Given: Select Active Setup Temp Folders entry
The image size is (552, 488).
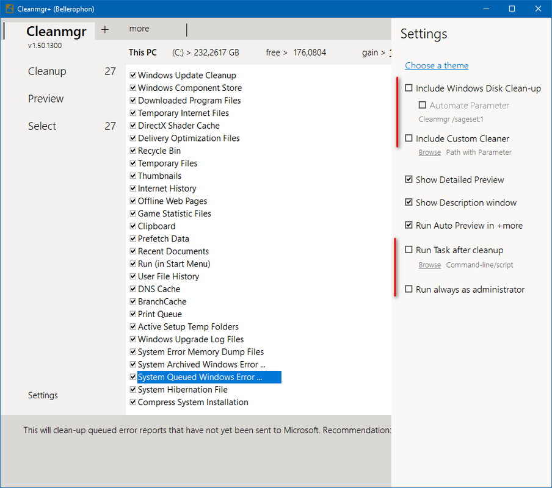Looking at the screenshot, I should (x=188, y=327).
